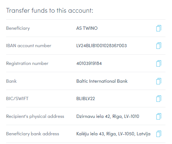The height and width of the screenshot is (144, 172).
Task: Click registration number 40103919184
Action: pyautogui.click(x=89, y=63)
